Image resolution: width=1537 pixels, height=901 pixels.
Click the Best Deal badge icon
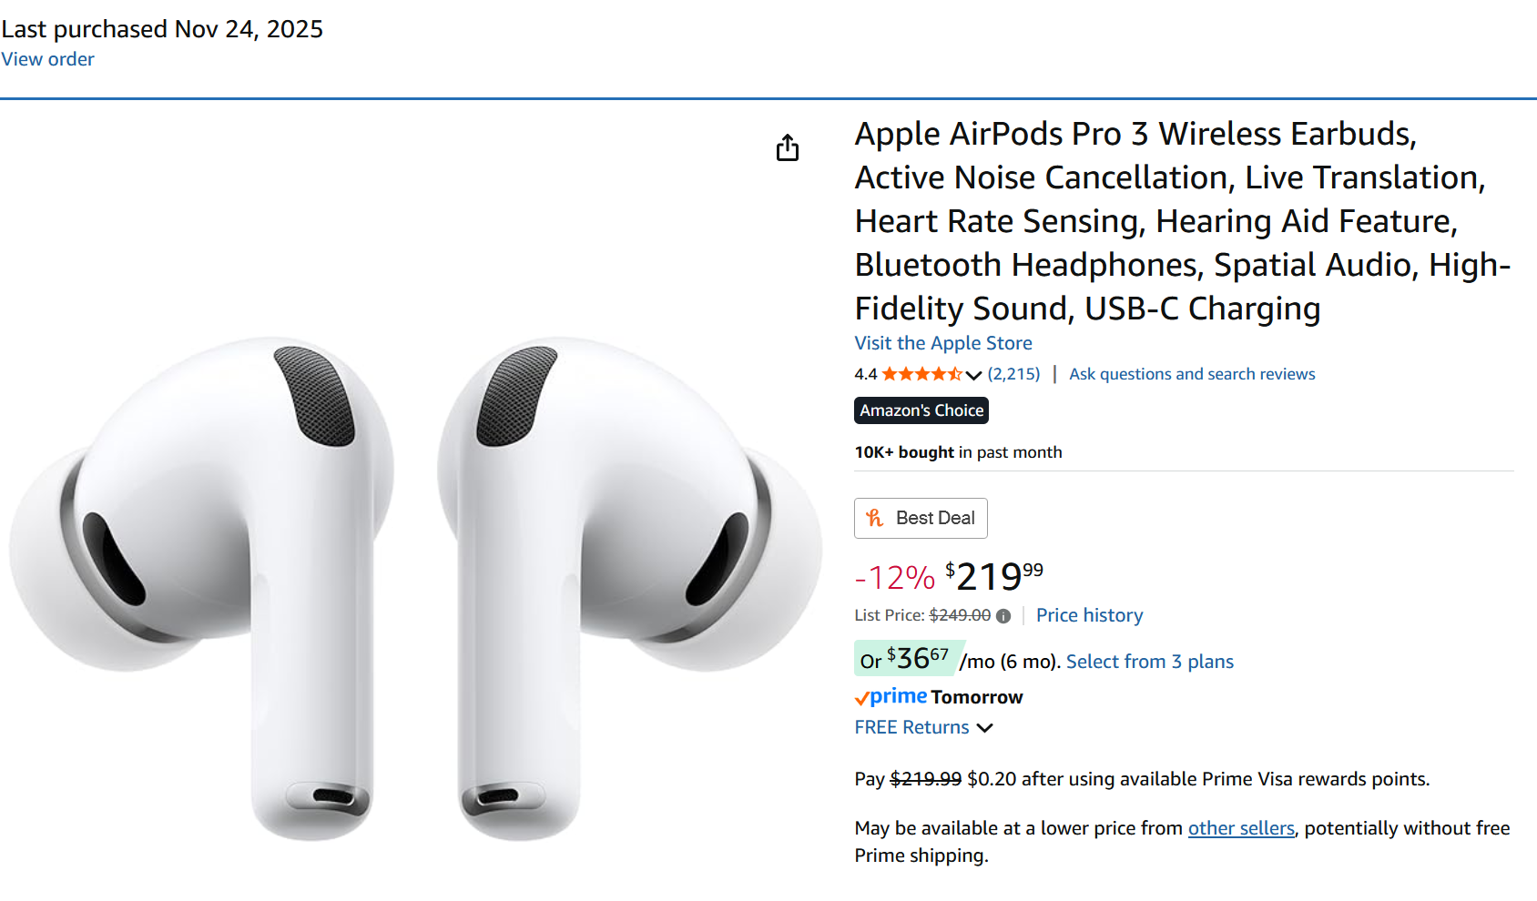pyautogui.click(x=875, y=518)
